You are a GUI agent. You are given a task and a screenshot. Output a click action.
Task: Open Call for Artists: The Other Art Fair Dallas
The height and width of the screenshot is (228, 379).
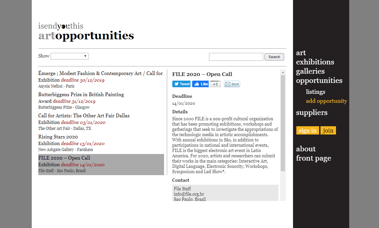pos(84,116)
